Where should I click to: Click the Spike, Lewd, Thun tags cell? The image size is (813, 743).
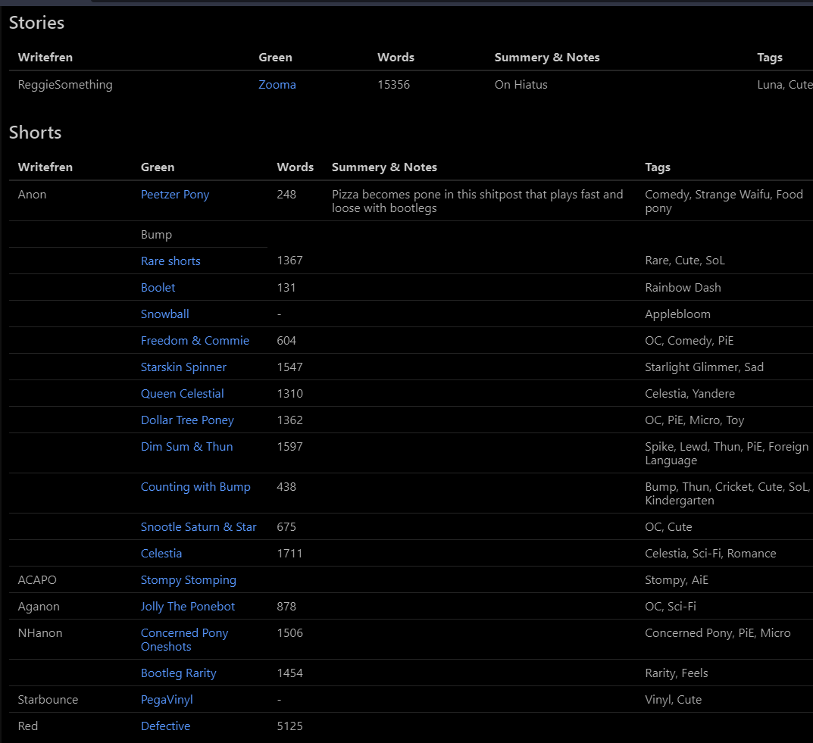tap(727, 453)
